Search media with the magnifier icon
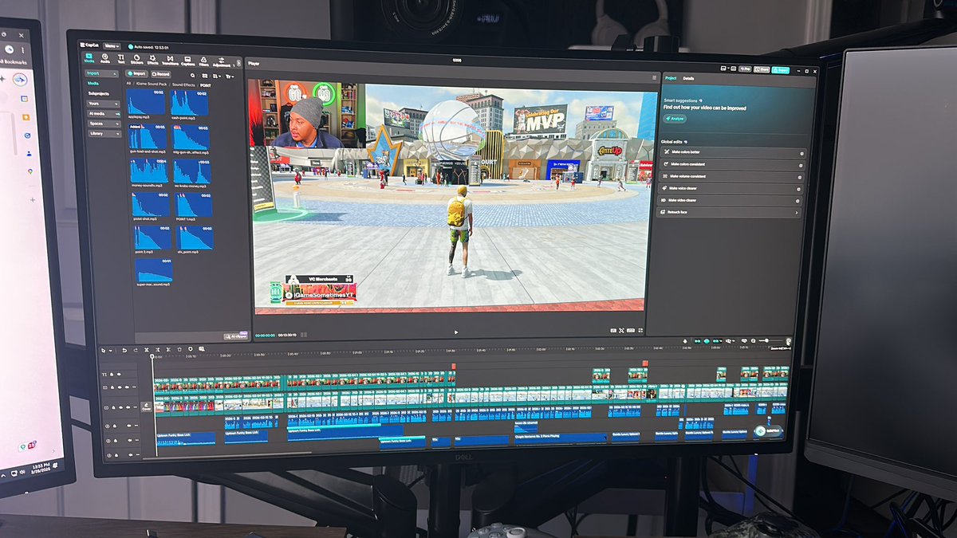This screenshot has width=957, height=538. [x=192, y=76]
